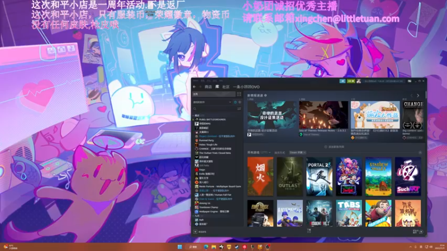Click the library search field

[215, 109]
